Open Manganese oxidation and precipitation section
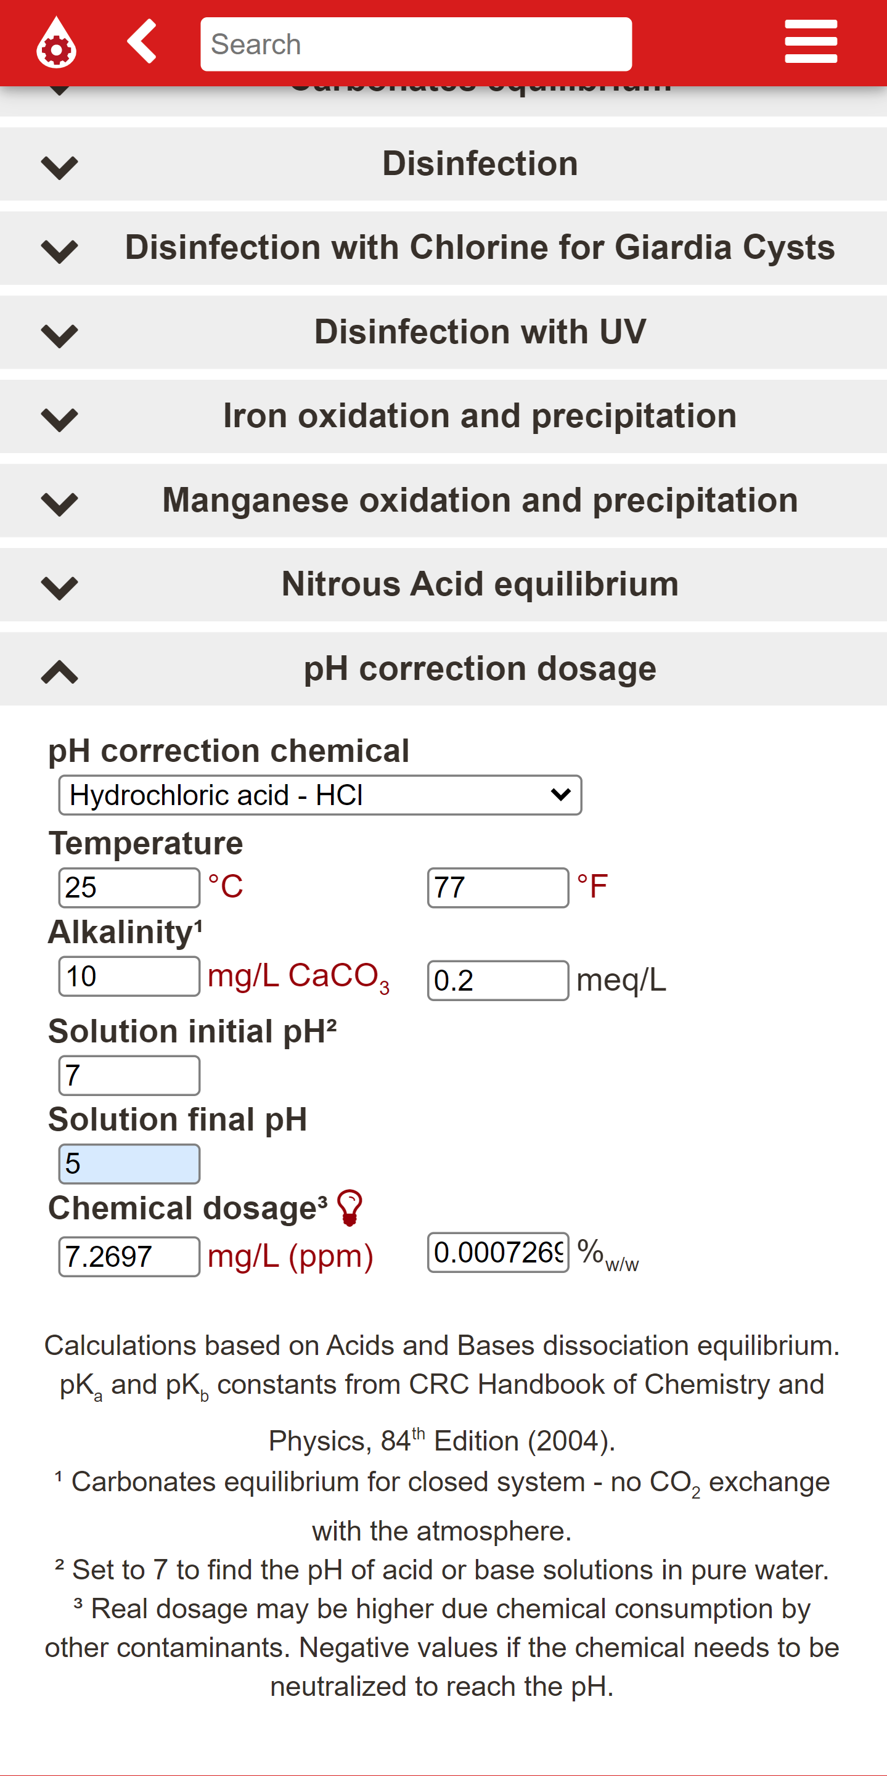 click(443, 501)
